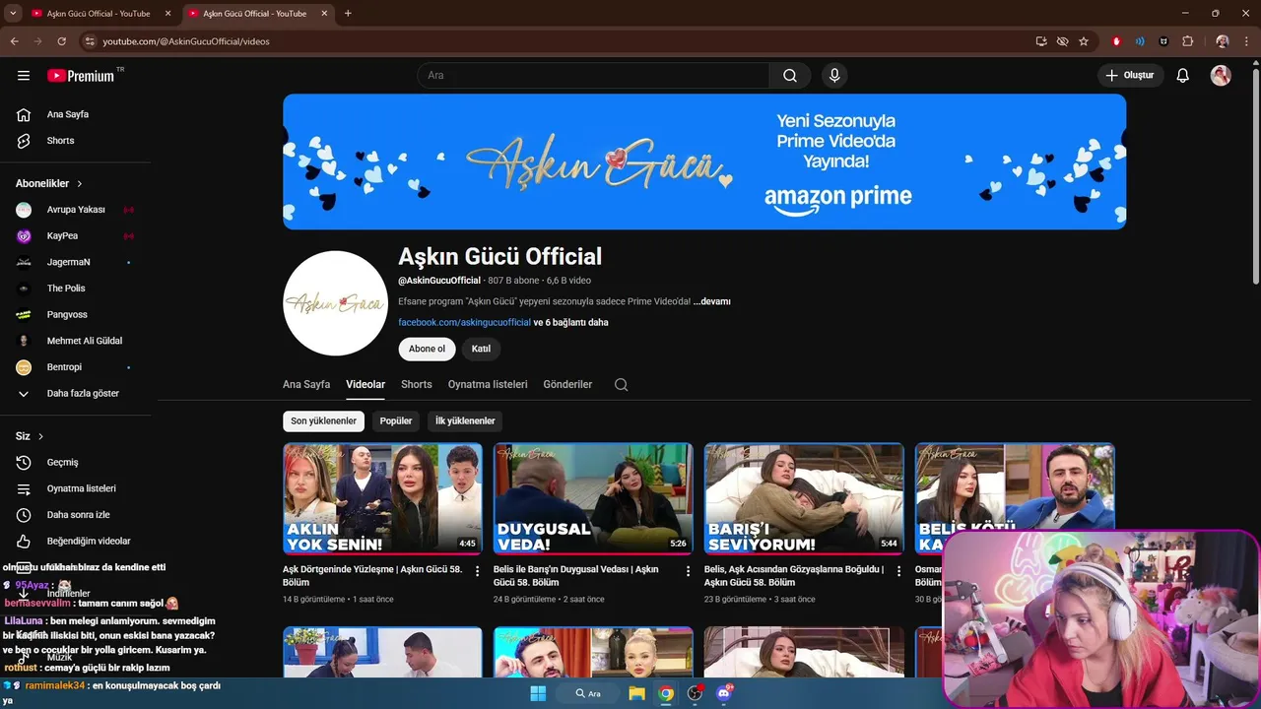Open Daha sonra izle
The width and height of the screenshot is (1261, 709).
click(x=79, y=515)
